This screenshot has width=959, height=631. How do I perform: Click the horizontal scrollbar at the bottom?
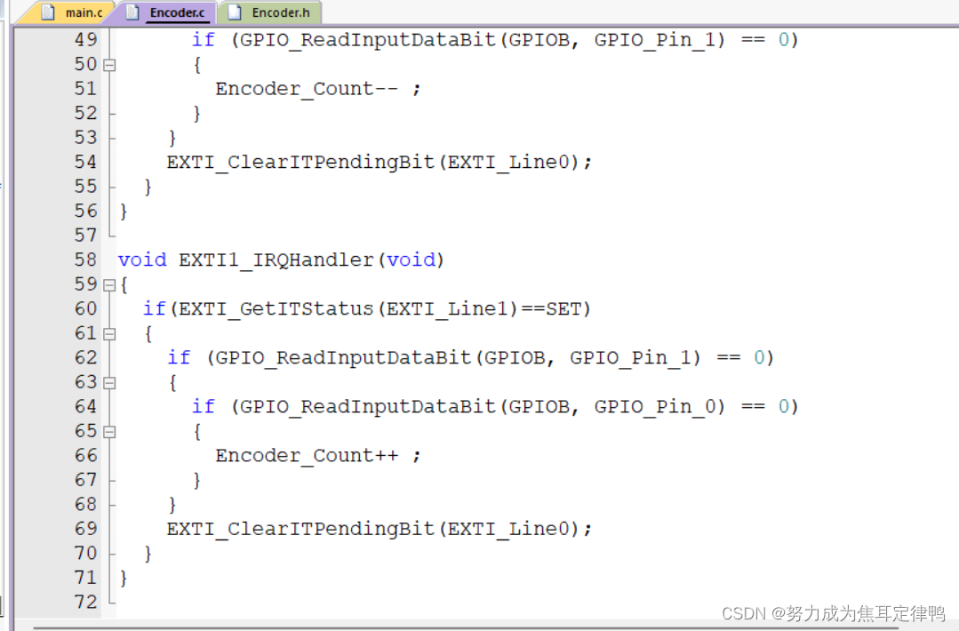pos(465,627)
